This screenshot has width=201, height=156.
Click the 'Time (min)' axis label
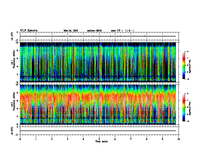102,141
